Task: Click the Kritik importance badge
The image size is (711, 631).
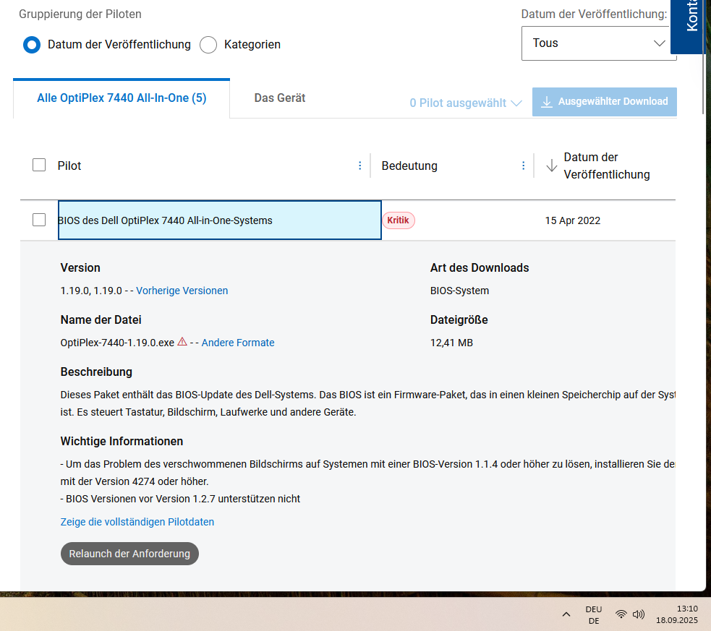Action: (398, 220)
